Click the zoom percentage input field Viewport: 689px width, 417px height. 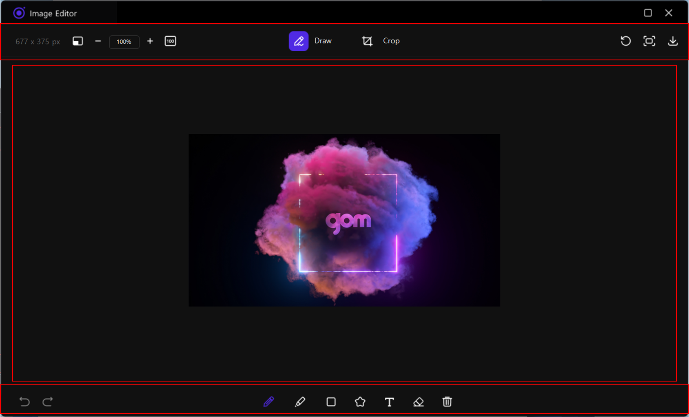124,42
